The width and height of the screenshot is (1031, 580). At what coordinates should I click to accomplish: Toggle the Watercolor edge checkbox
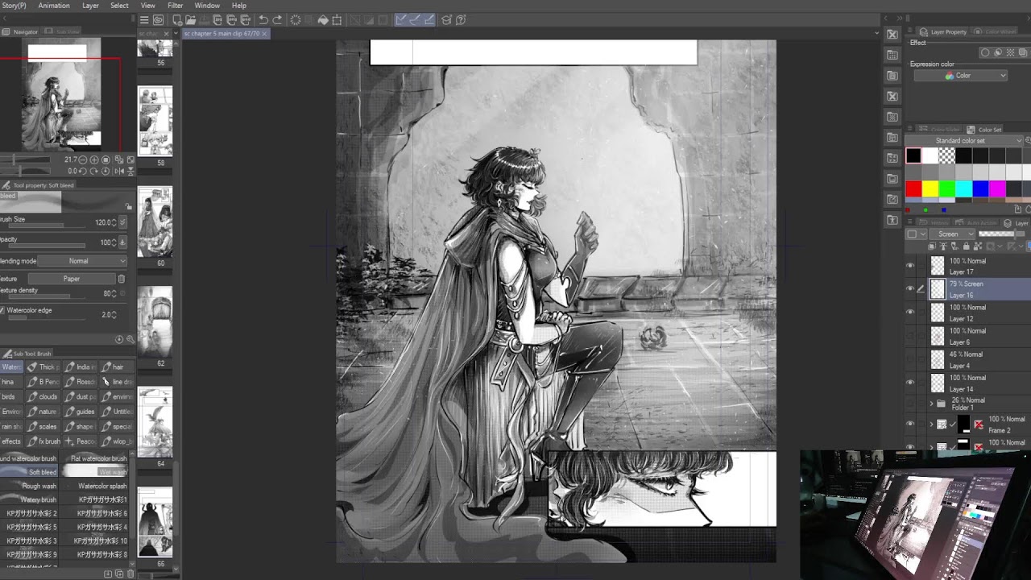[2, 310]
